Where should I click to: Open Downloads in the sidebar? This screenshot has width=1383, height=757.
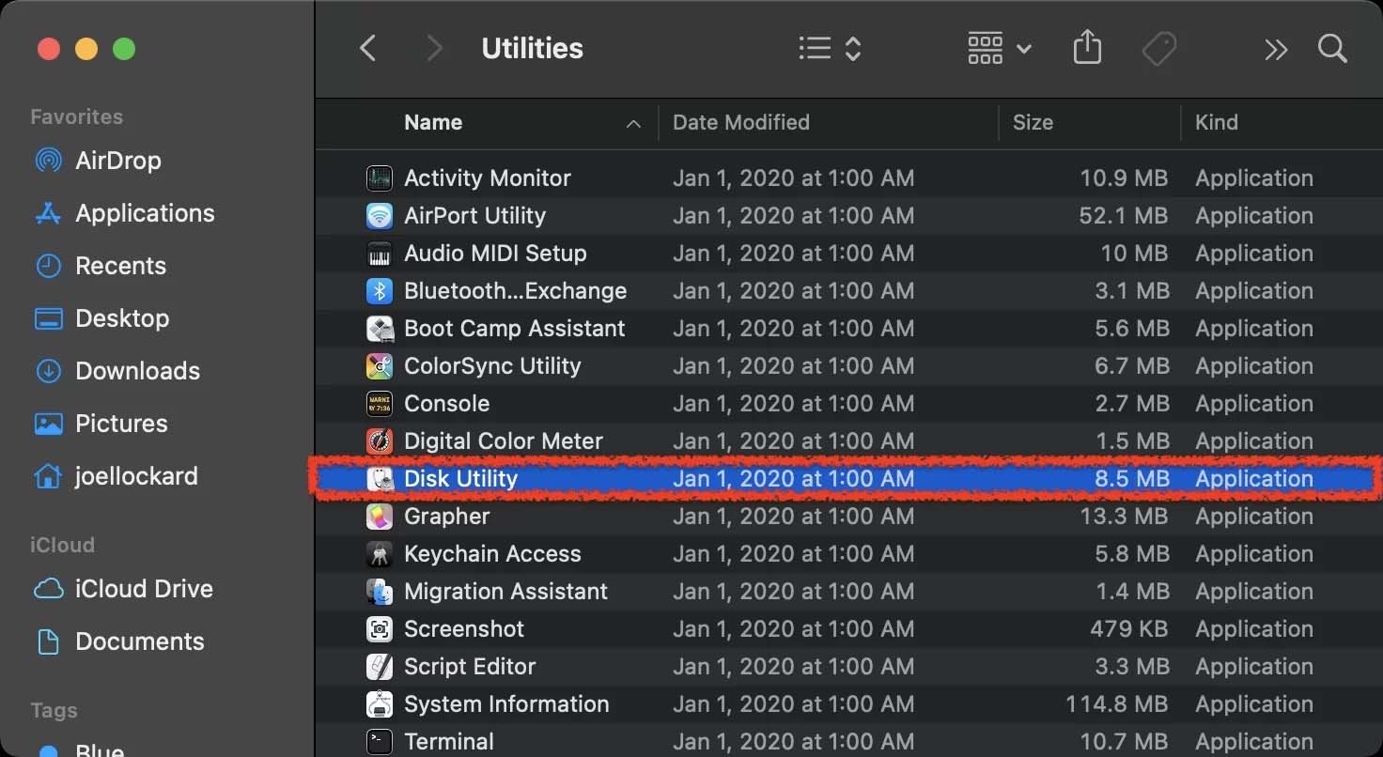coord(117,371)
